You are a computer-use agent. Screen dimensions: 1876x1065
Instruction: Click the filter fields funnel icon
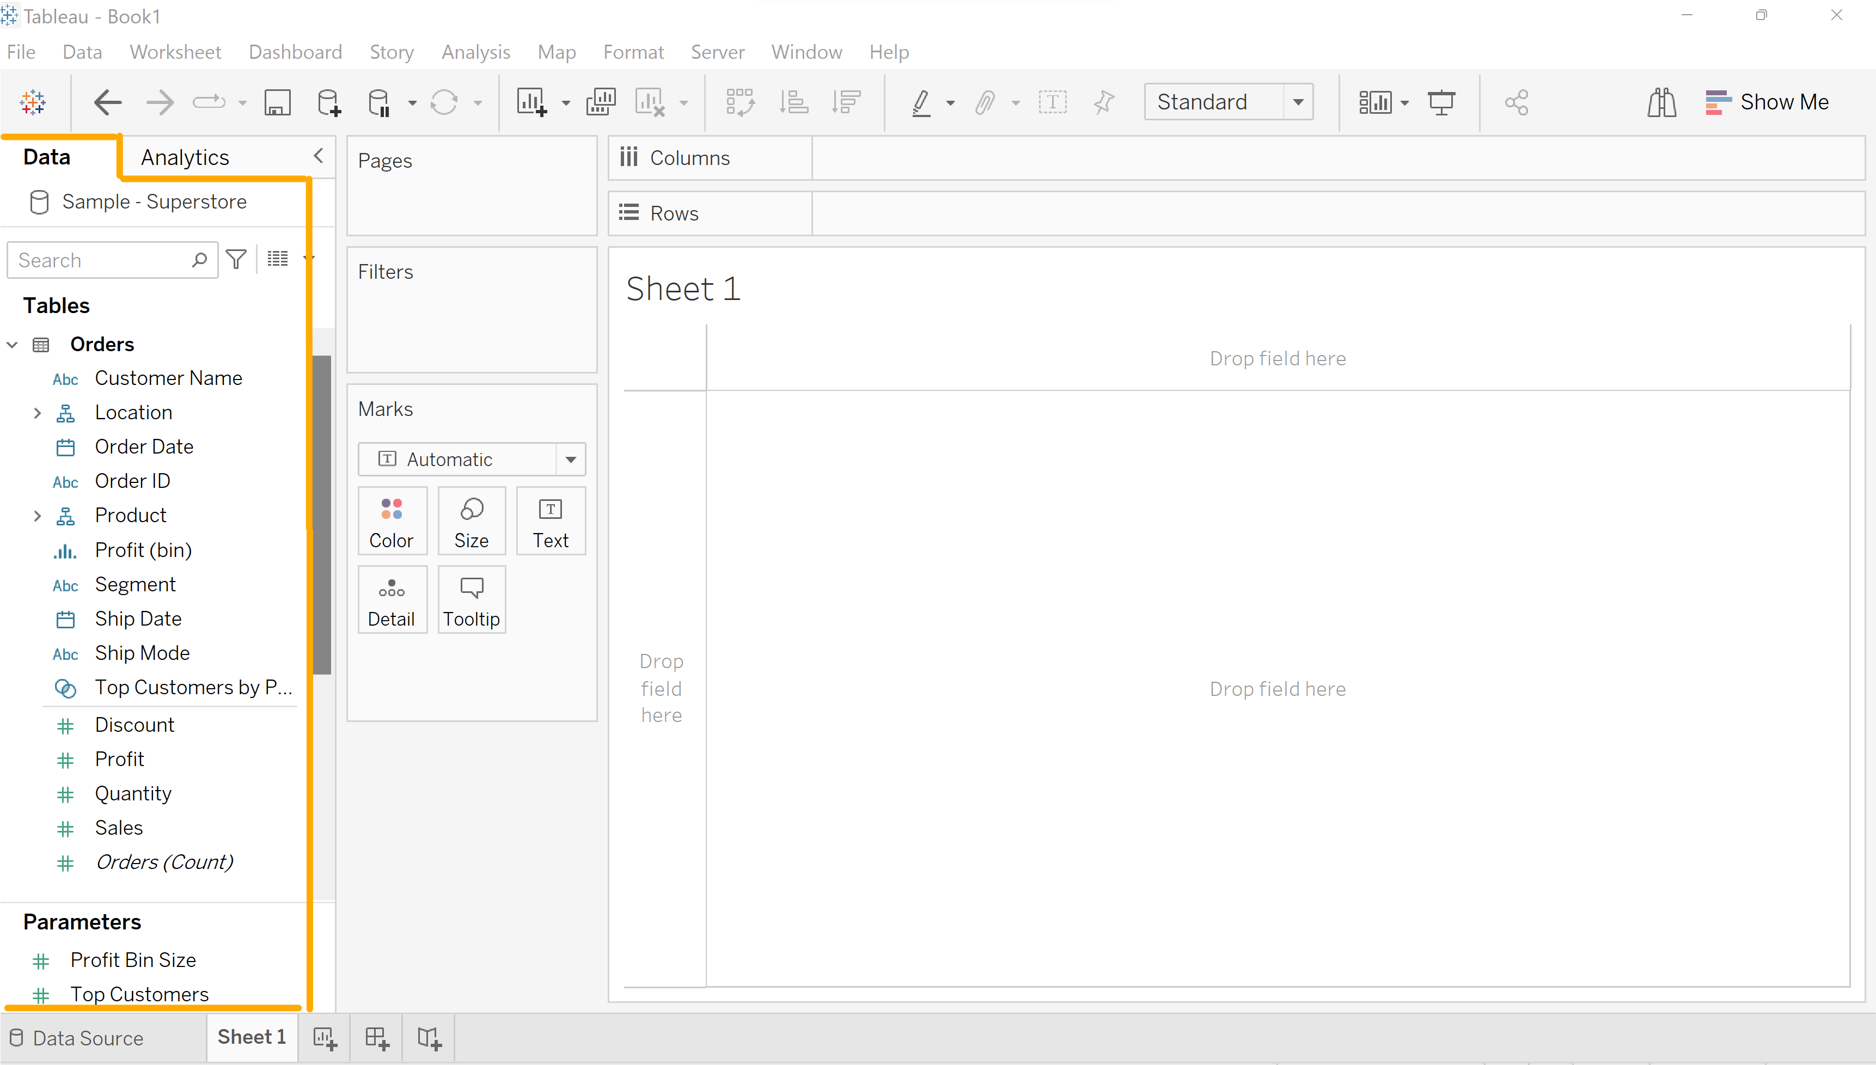[236, 260]
